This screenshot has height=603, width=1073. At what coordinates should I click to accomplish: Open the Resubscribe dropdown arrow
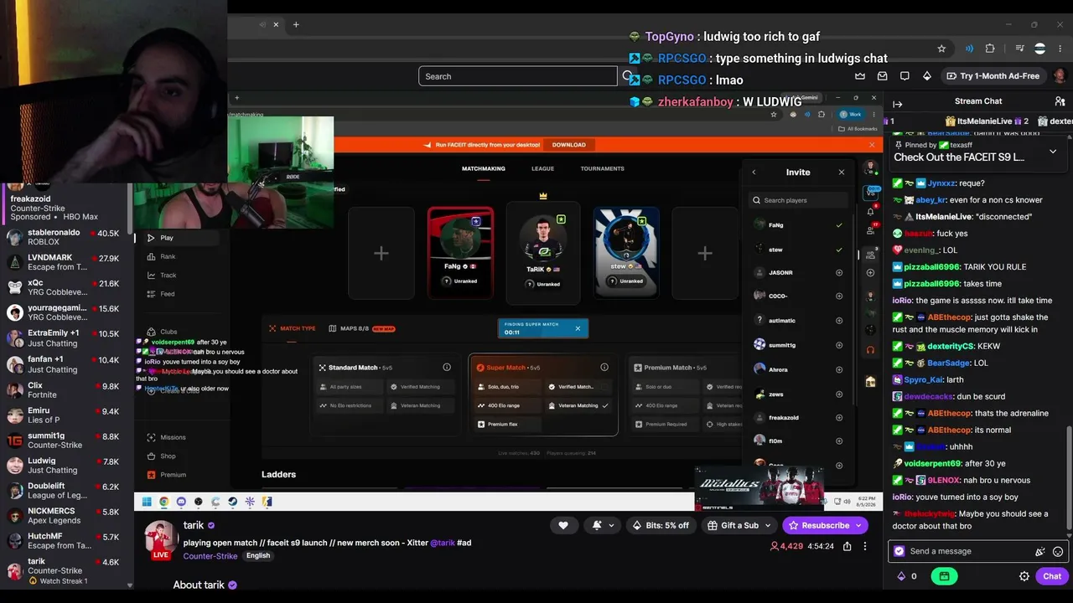(859, 526)
